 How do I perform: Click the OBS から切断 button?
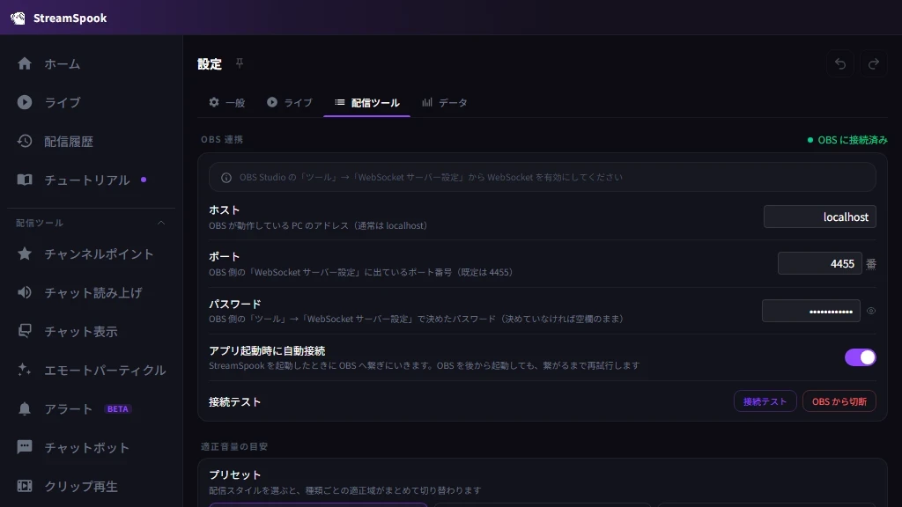839,401
